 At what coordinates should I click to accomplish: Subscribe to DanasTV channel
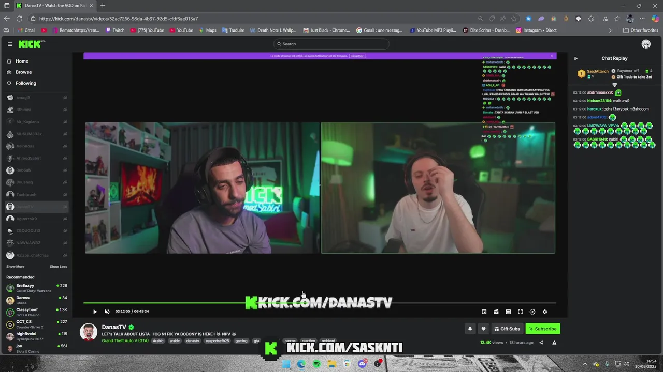[543, 329]
